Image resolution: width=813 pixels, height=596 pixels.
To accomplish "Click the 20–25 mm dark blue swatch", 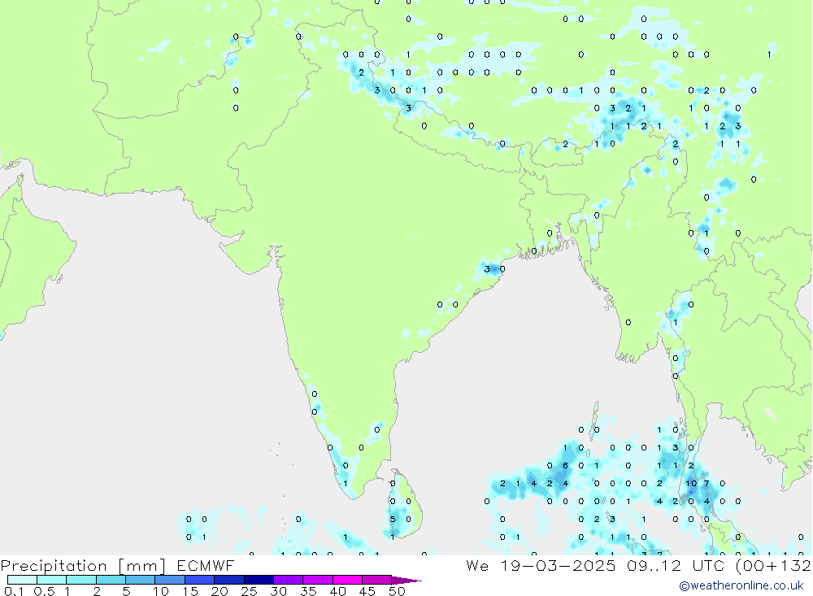I will [x=229, y=580].
